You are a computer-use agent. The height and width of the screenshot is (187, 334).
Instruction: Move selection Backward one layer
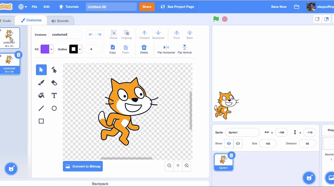point(158,35)
